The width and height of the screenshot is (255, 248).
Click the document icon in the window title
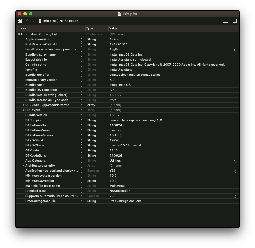click(119, 14)
